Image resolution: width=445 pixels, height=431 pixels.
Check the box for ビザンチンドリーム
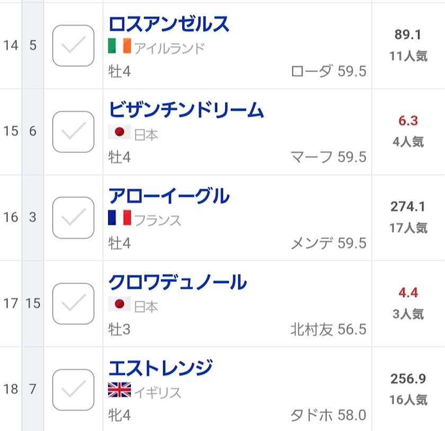tap(74, 131)
